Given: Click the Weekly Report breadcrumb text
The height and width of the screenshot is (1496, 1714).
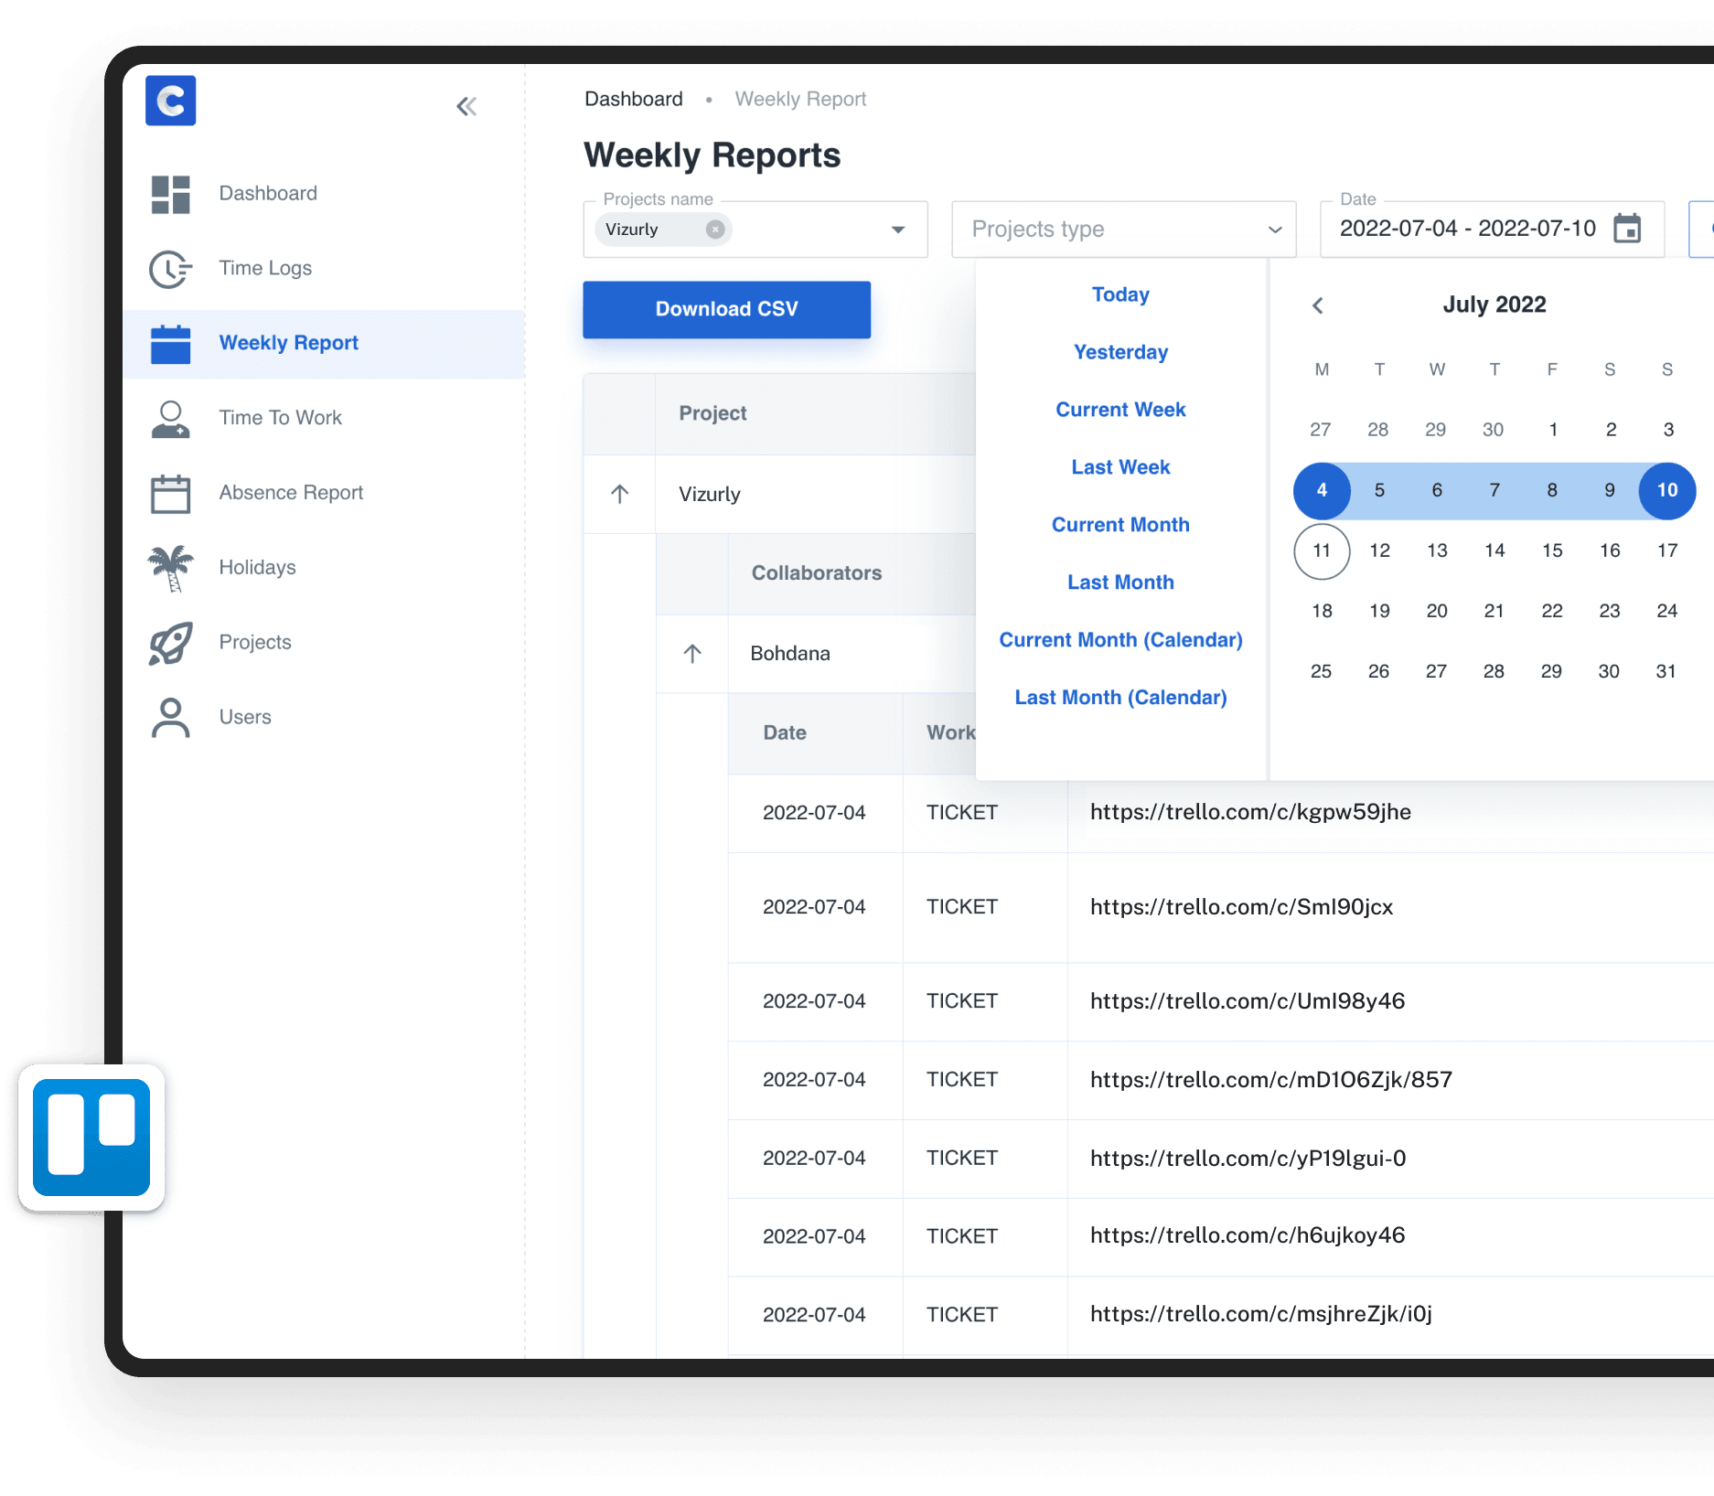Looking at the screenshot, I should (x=800, y=100).
